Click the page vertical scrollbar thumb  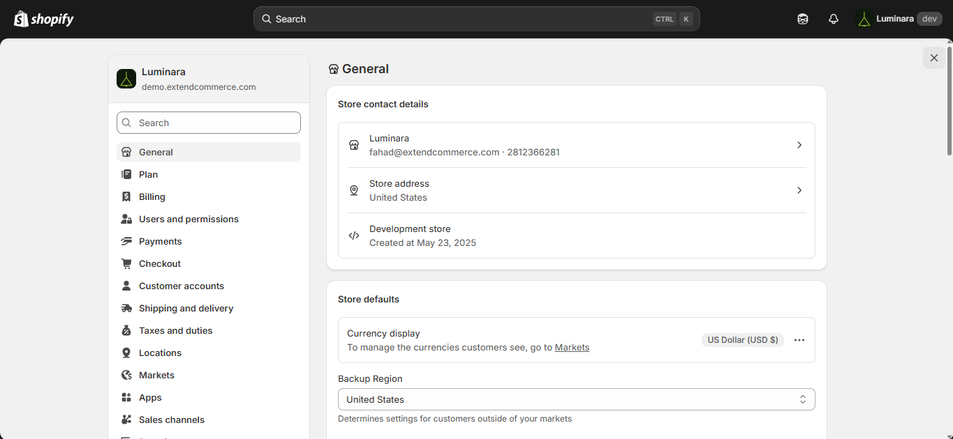(950, 101)
